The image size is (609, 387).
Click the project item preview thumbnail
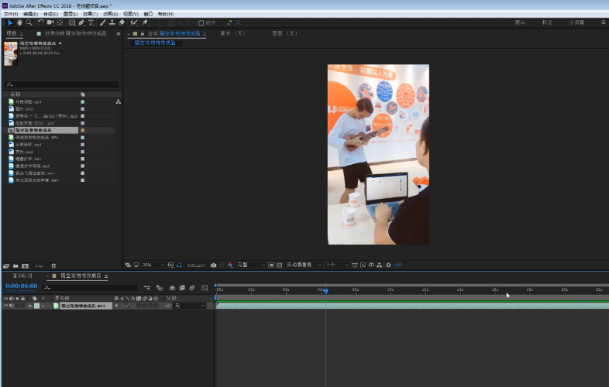[x=11, y=53]
